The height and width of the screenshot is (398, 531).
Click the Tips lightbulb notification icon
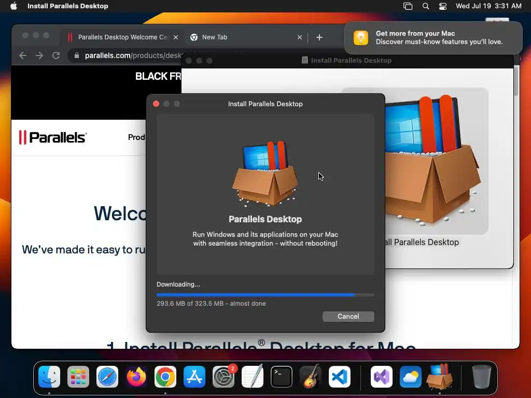(x=361, y=37)
